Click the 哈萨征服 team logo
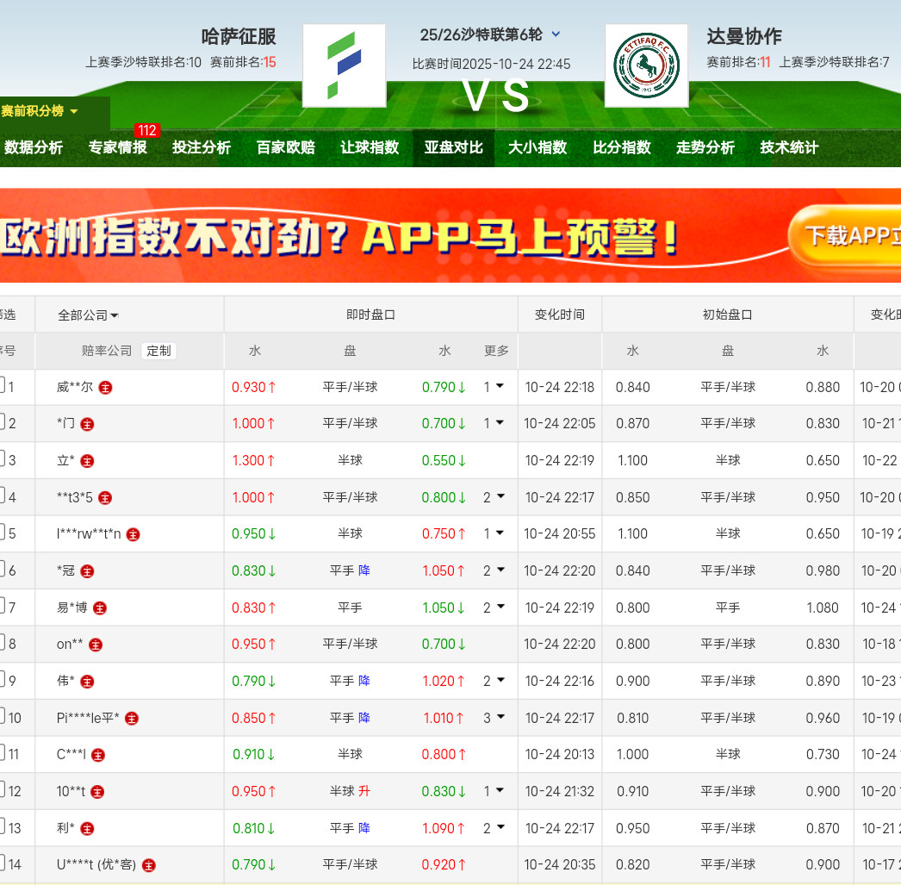This screenshot has width=901, height=885. [344, 65]
